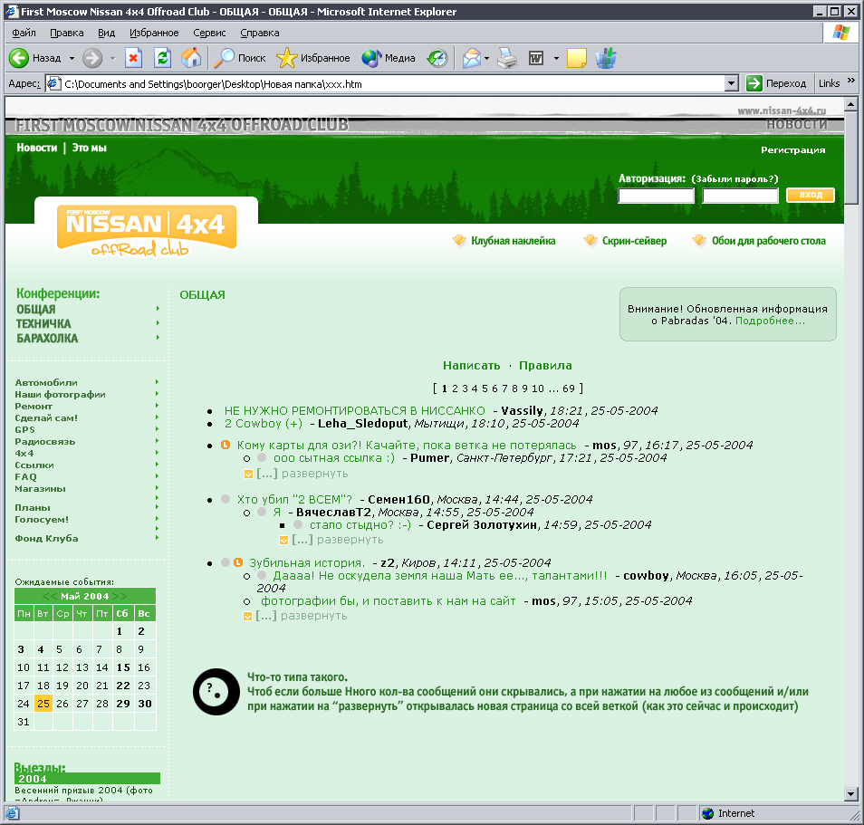Open the Forward button history dropdown arrow

tap(112, 58)
